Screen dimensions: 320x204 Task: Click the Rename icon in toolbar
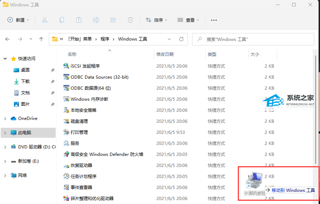pyautogui.click(x=96, y=20)
